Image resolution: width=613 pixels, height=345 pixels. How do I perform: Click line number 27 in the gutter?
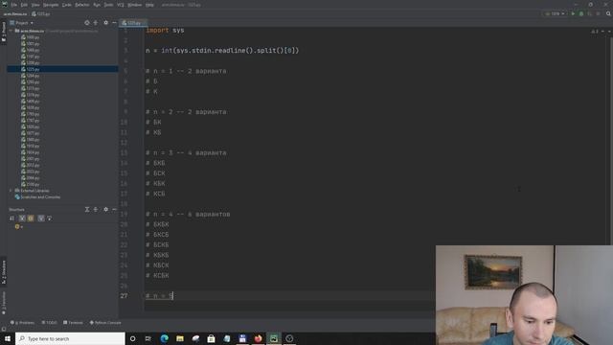click(124, 296)
